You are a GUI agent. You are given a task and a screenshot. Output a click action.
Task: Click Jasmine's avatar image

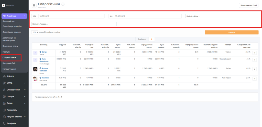coord(35,79)
